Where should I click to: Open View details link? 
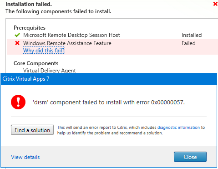25,157
